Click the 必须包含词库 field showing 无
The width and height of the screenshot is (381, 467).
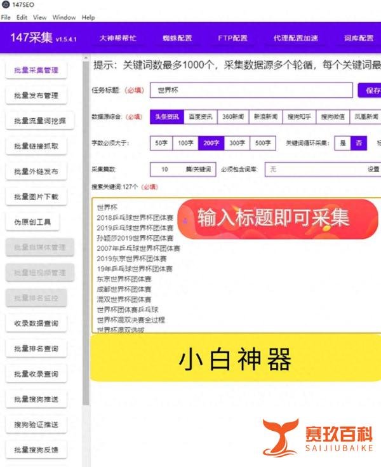coord(323,170)
